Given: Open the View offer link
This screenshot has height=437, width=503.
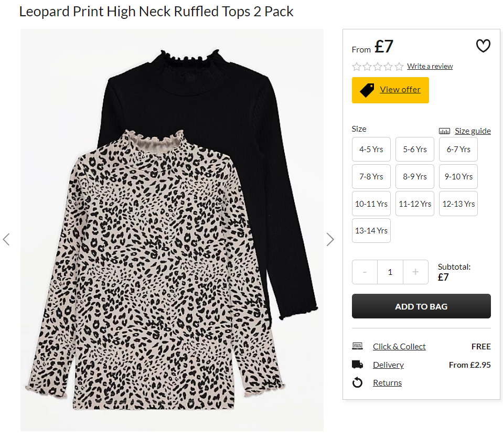Looking at the screenshot, I should click(400, 90).
